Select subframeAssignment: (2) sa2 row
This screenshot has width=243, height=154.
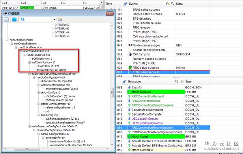[x=62, y=119]
